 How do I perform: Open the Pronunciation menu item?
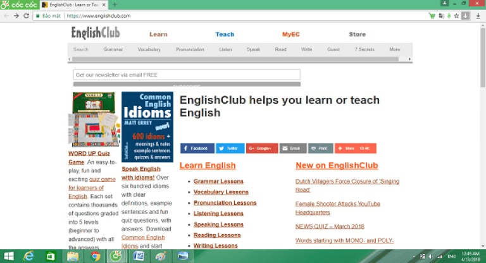coord(190,49)
